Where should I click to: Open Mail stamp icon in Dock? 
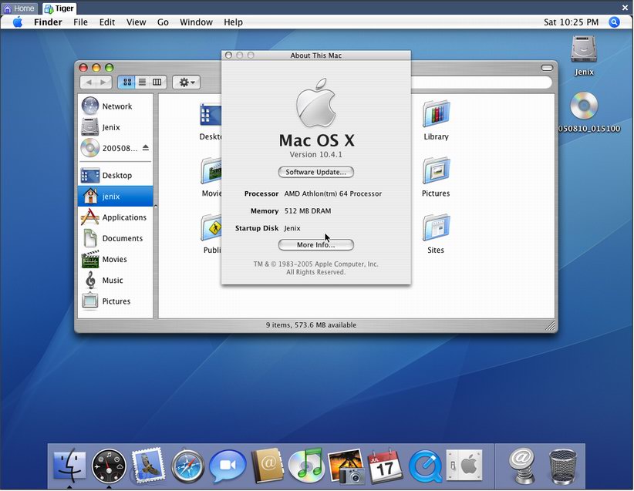tap(148, 465)
